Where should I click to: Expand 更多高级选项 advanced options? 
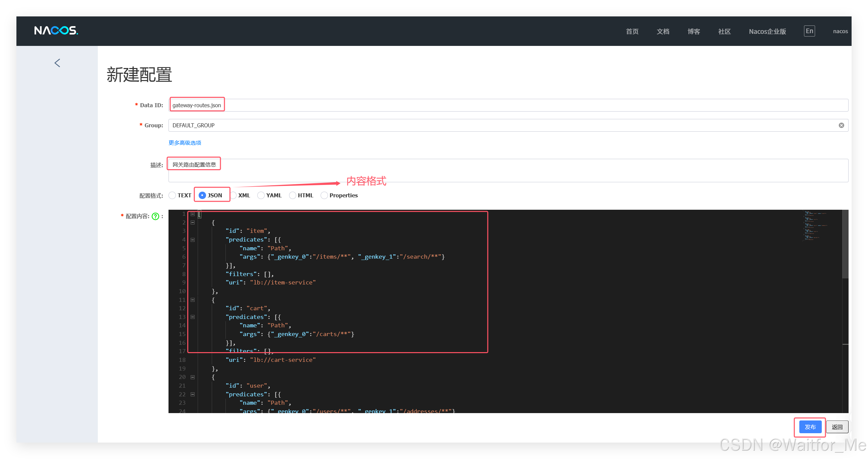click(x=185, y=143)
